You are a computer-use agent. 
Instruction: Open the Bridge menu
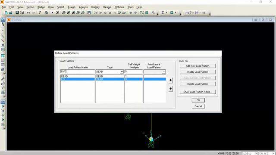(41, 7)
